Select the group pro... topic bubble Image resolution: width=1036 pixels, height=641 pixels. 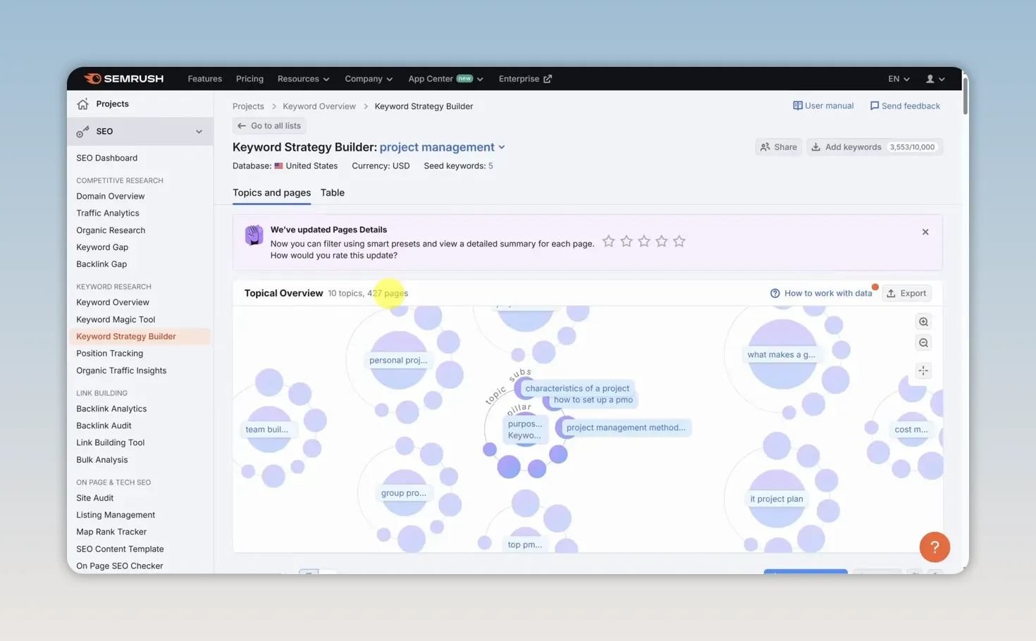[404, 493]
